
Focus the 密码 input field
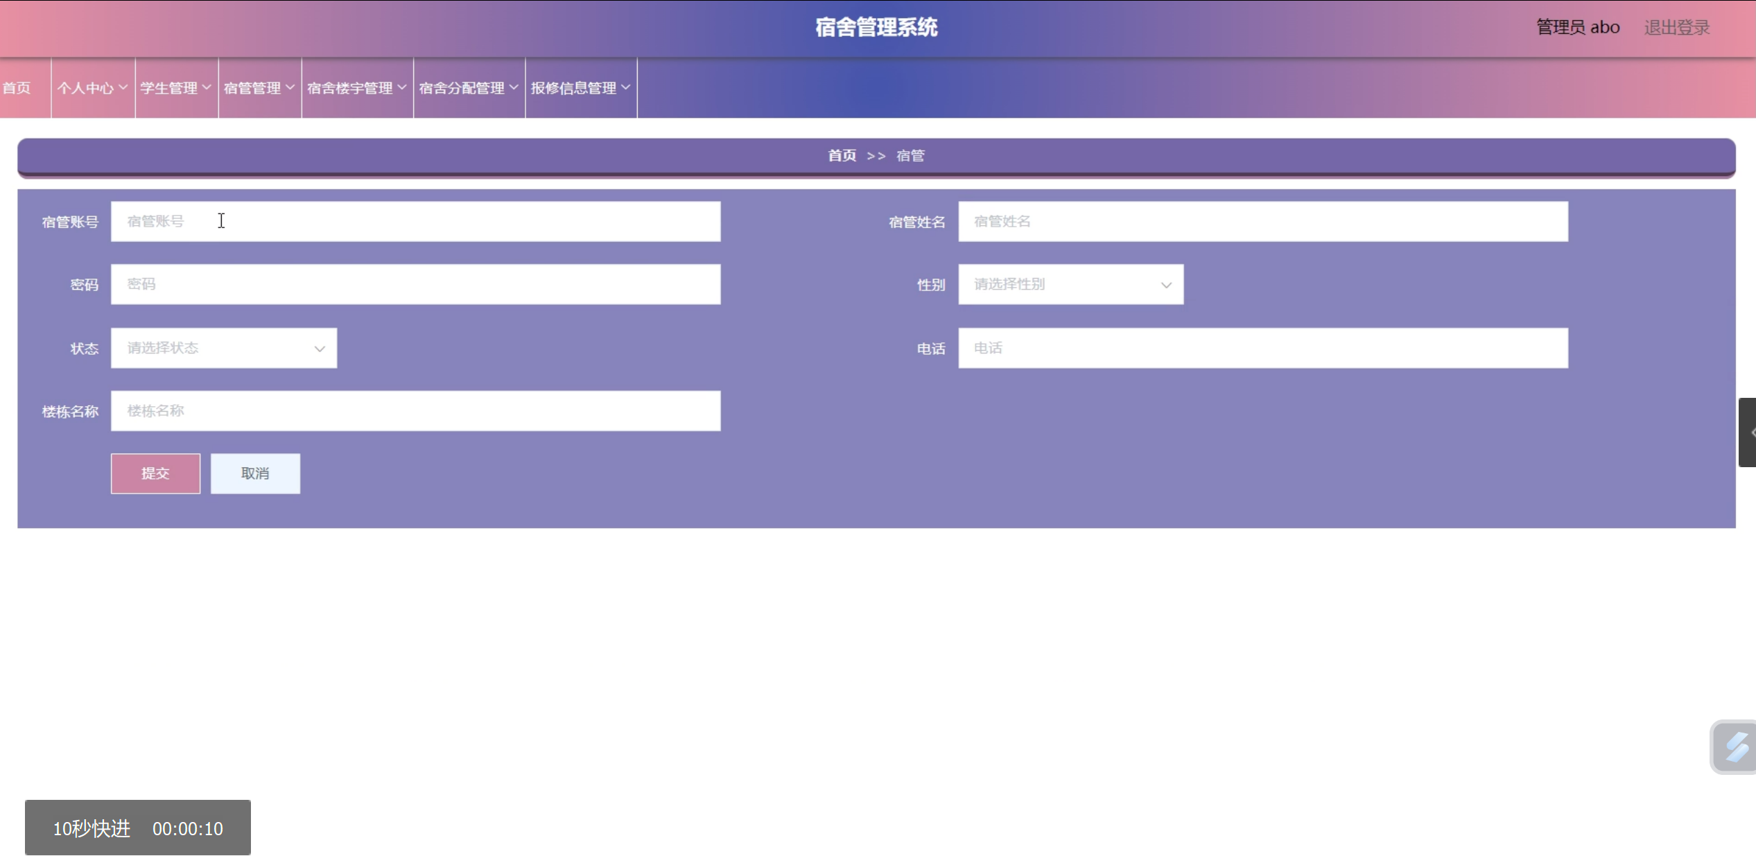(x=415, y=284)
